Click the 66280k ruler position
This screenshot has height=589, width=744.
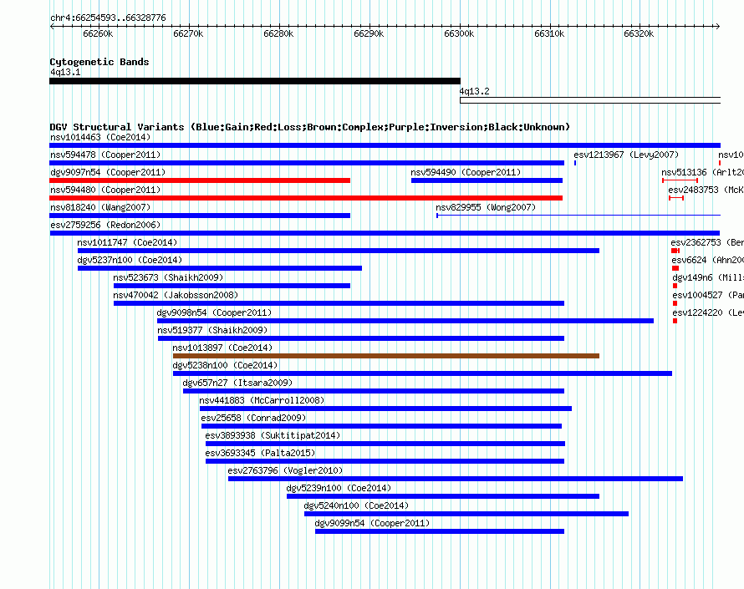tap(278, 33)
